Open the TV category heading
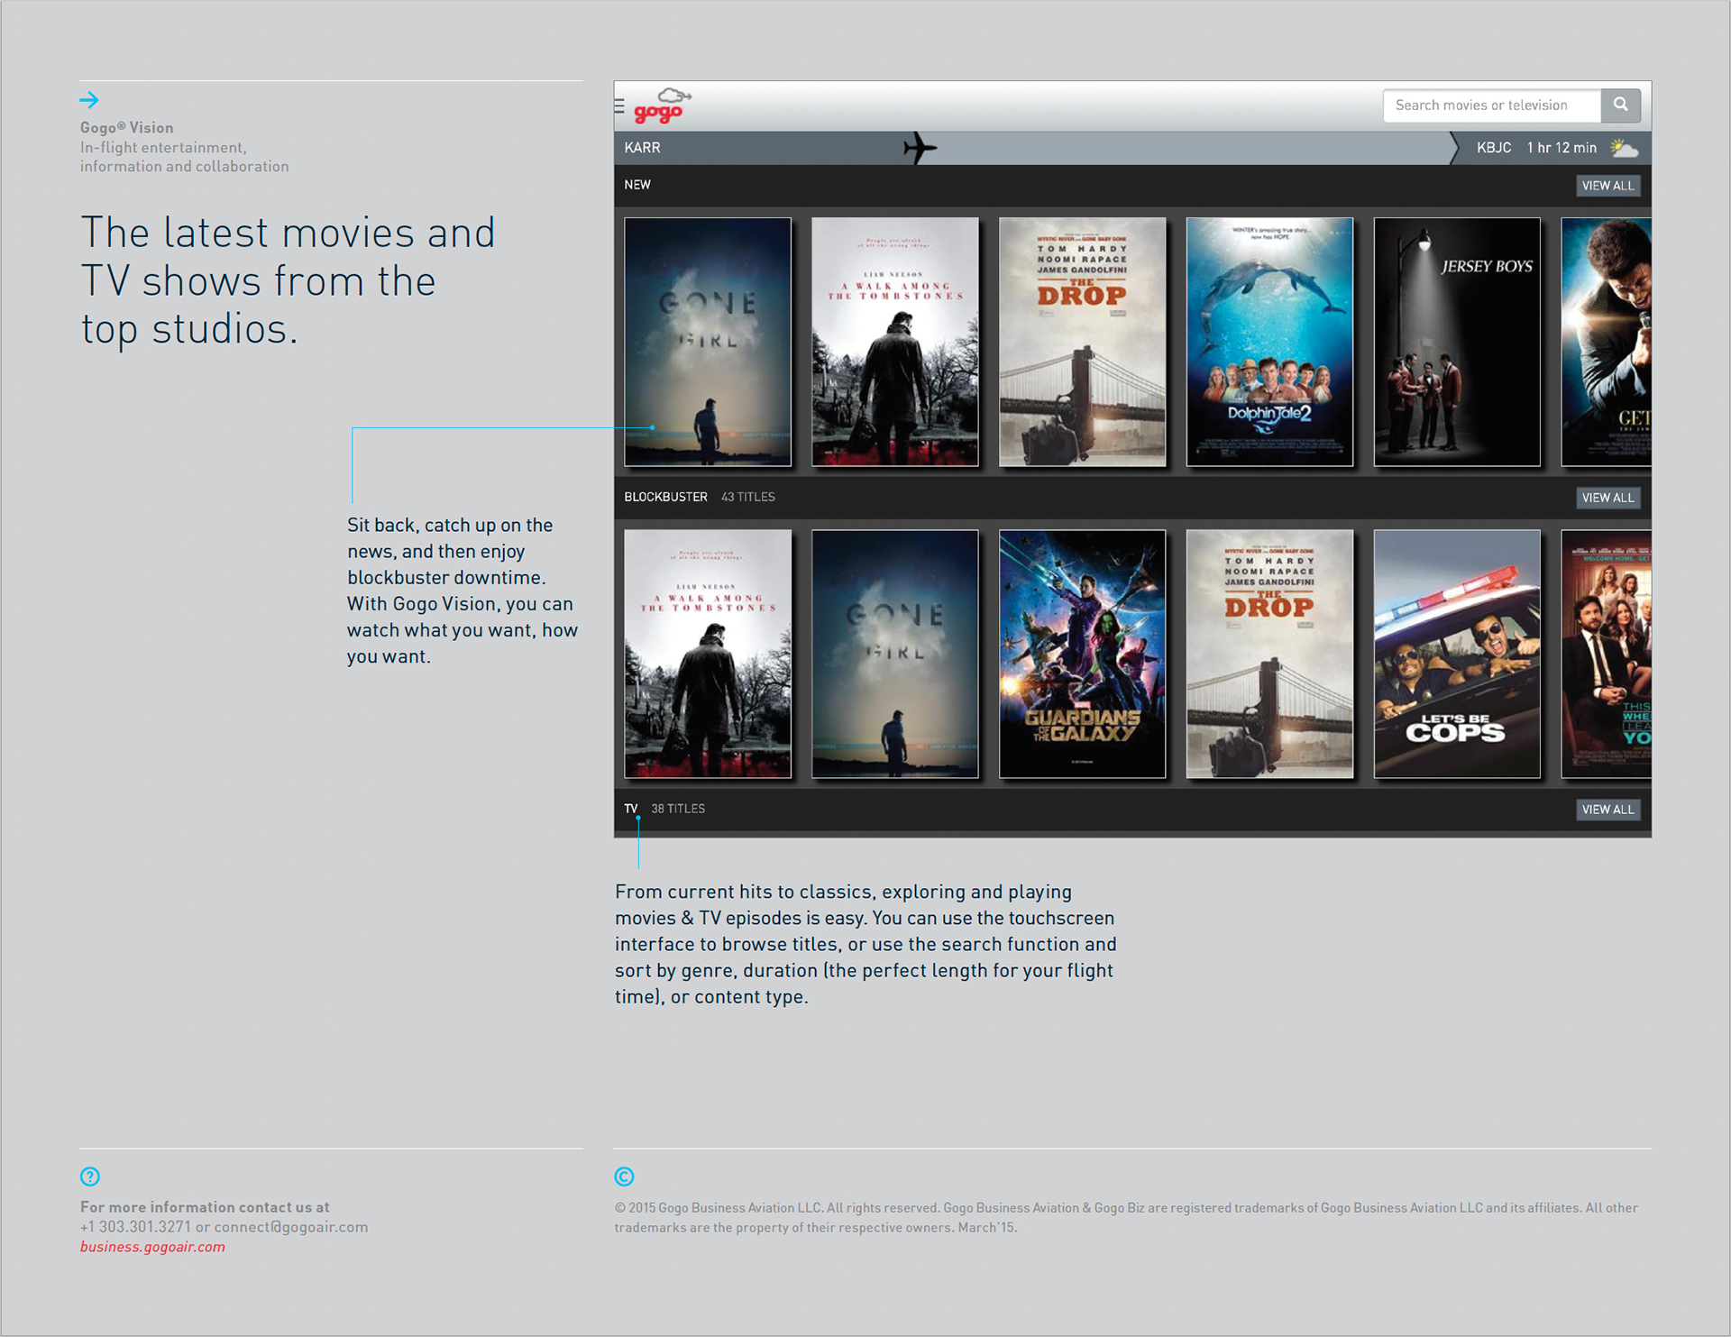This screenshot has height=1337, width=1731. pyautogui.click(x=631, y=809)
